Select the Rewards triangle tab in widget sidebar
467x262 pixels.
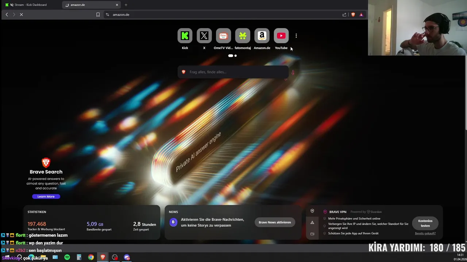point(312,222)
